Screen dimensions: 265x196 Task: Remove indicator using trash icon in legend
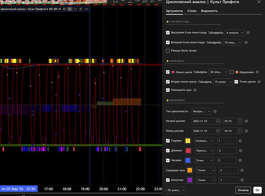point(81,9)
